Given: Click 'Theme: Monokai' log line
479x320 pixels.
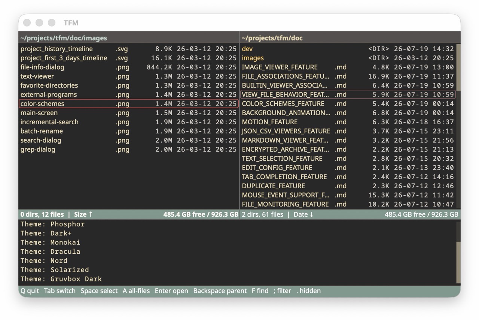Looking at the screenshot, I should pyautogui.click(x=50, y=243).
